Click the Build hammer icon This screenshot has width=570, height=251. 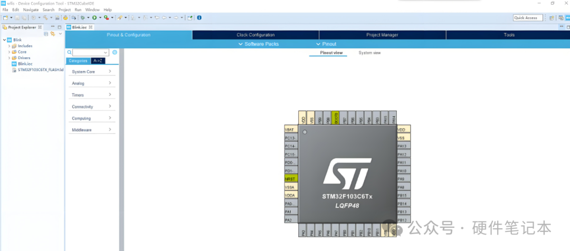tap(45, 17)
